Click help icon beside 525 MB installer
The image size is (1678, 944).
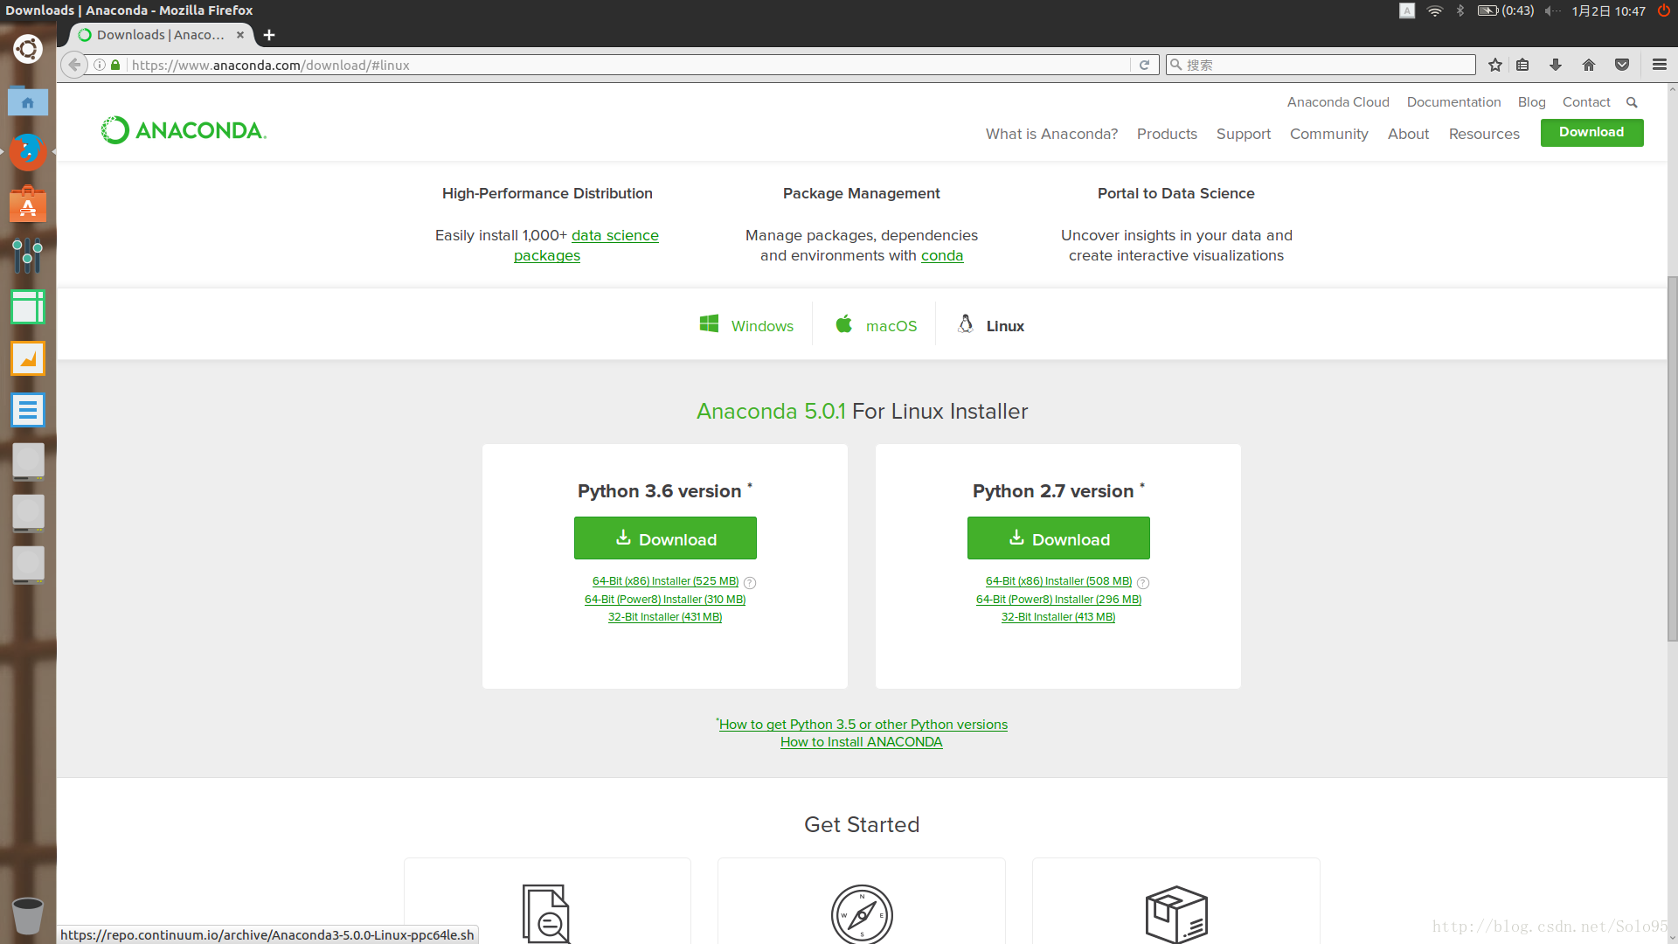(x=750, y=583)
